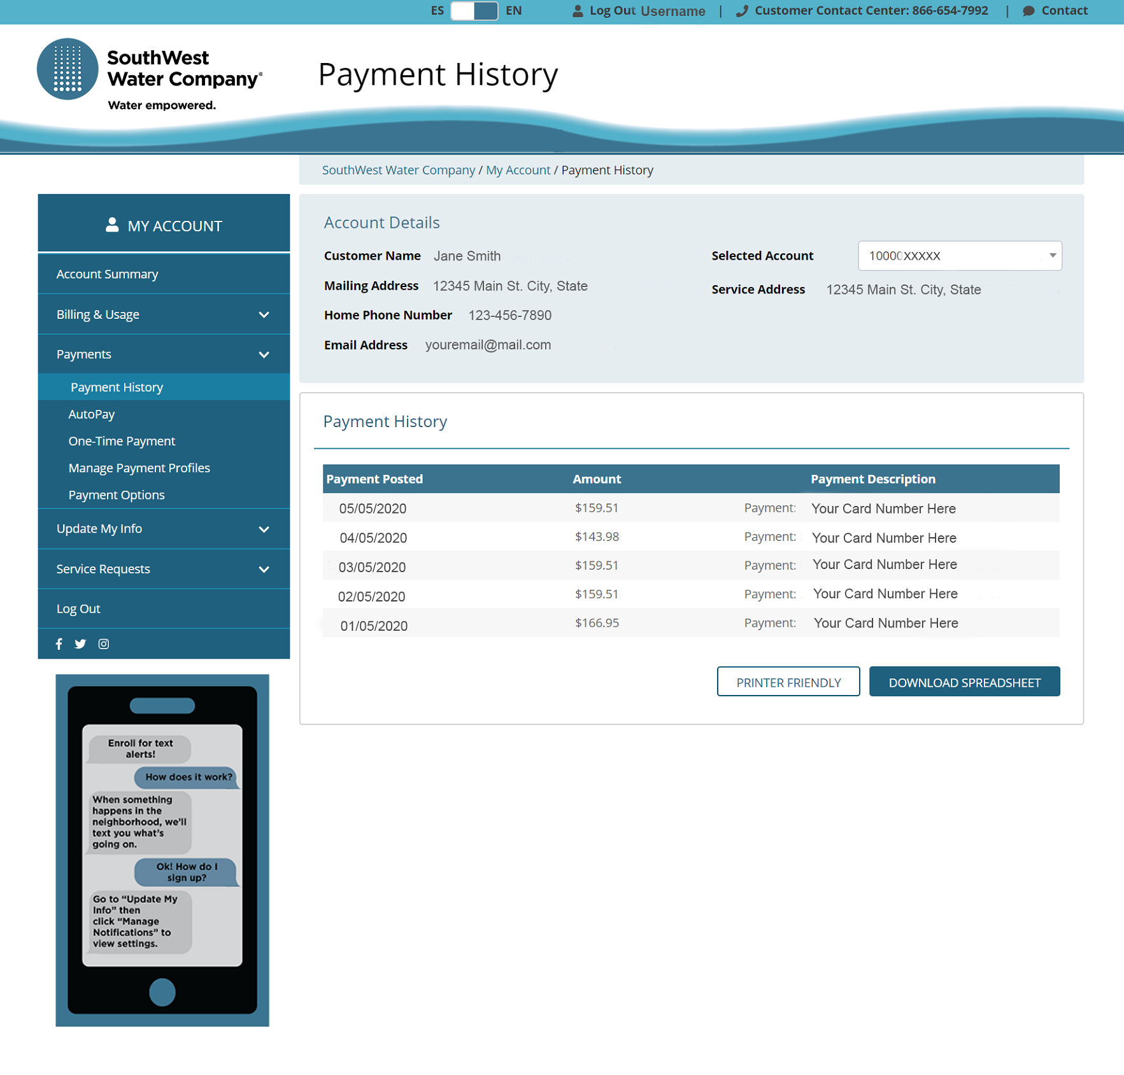1124x1075 pixels.
Task: Click the user icon beside Log Out
Action: click(x=578, y=11)
